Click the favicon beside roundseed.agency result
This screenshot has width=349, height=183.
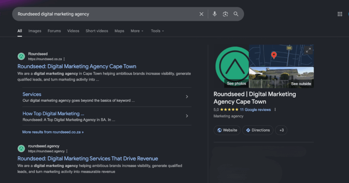pos(21,149)
